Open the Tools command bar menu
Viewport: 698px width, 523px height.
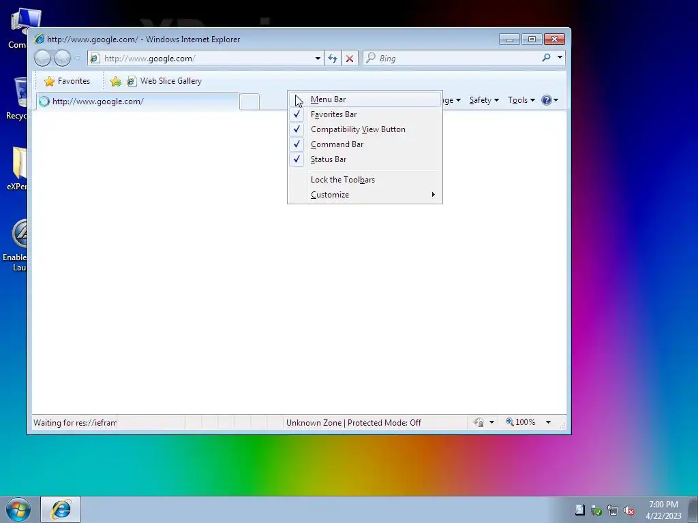pyautogui.click(x=521, y=100)
